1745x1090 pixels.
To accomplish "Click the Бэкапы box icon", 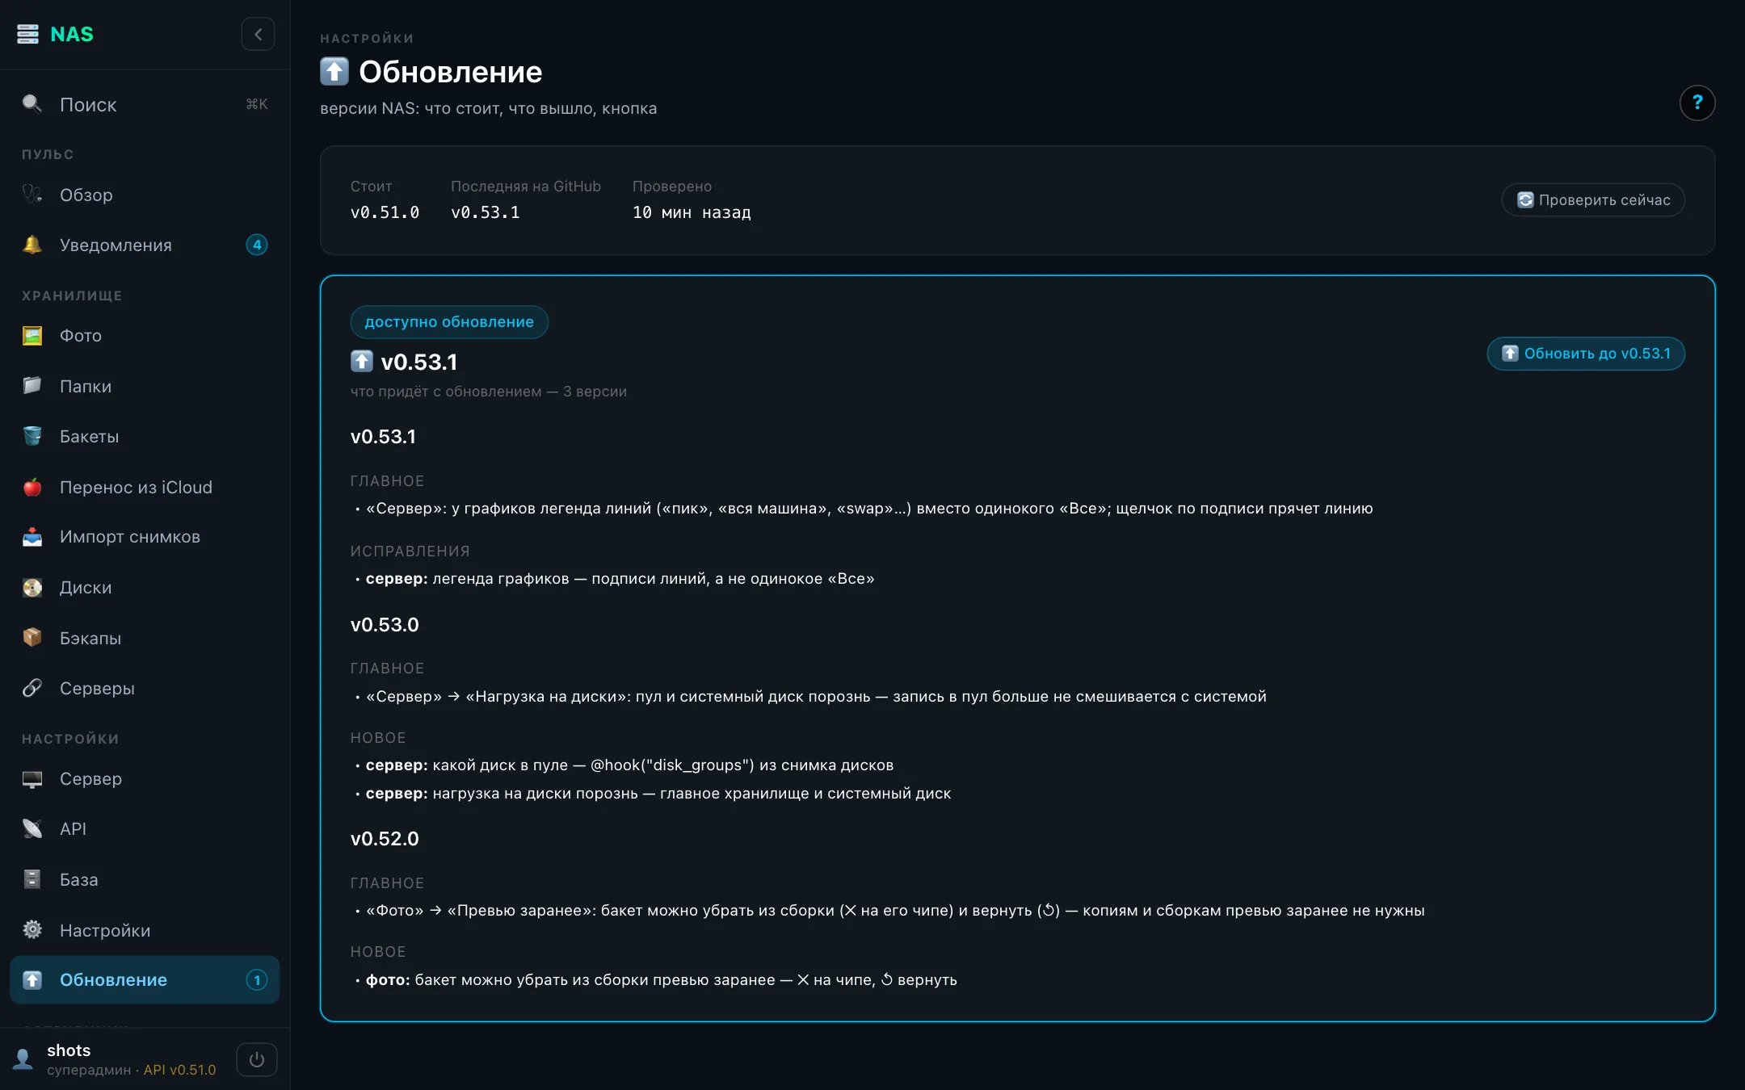I will (x=32, y=638).
